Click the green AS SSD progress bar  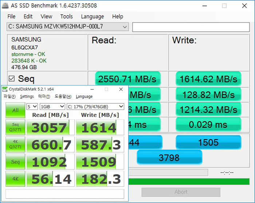coord(189,182)
